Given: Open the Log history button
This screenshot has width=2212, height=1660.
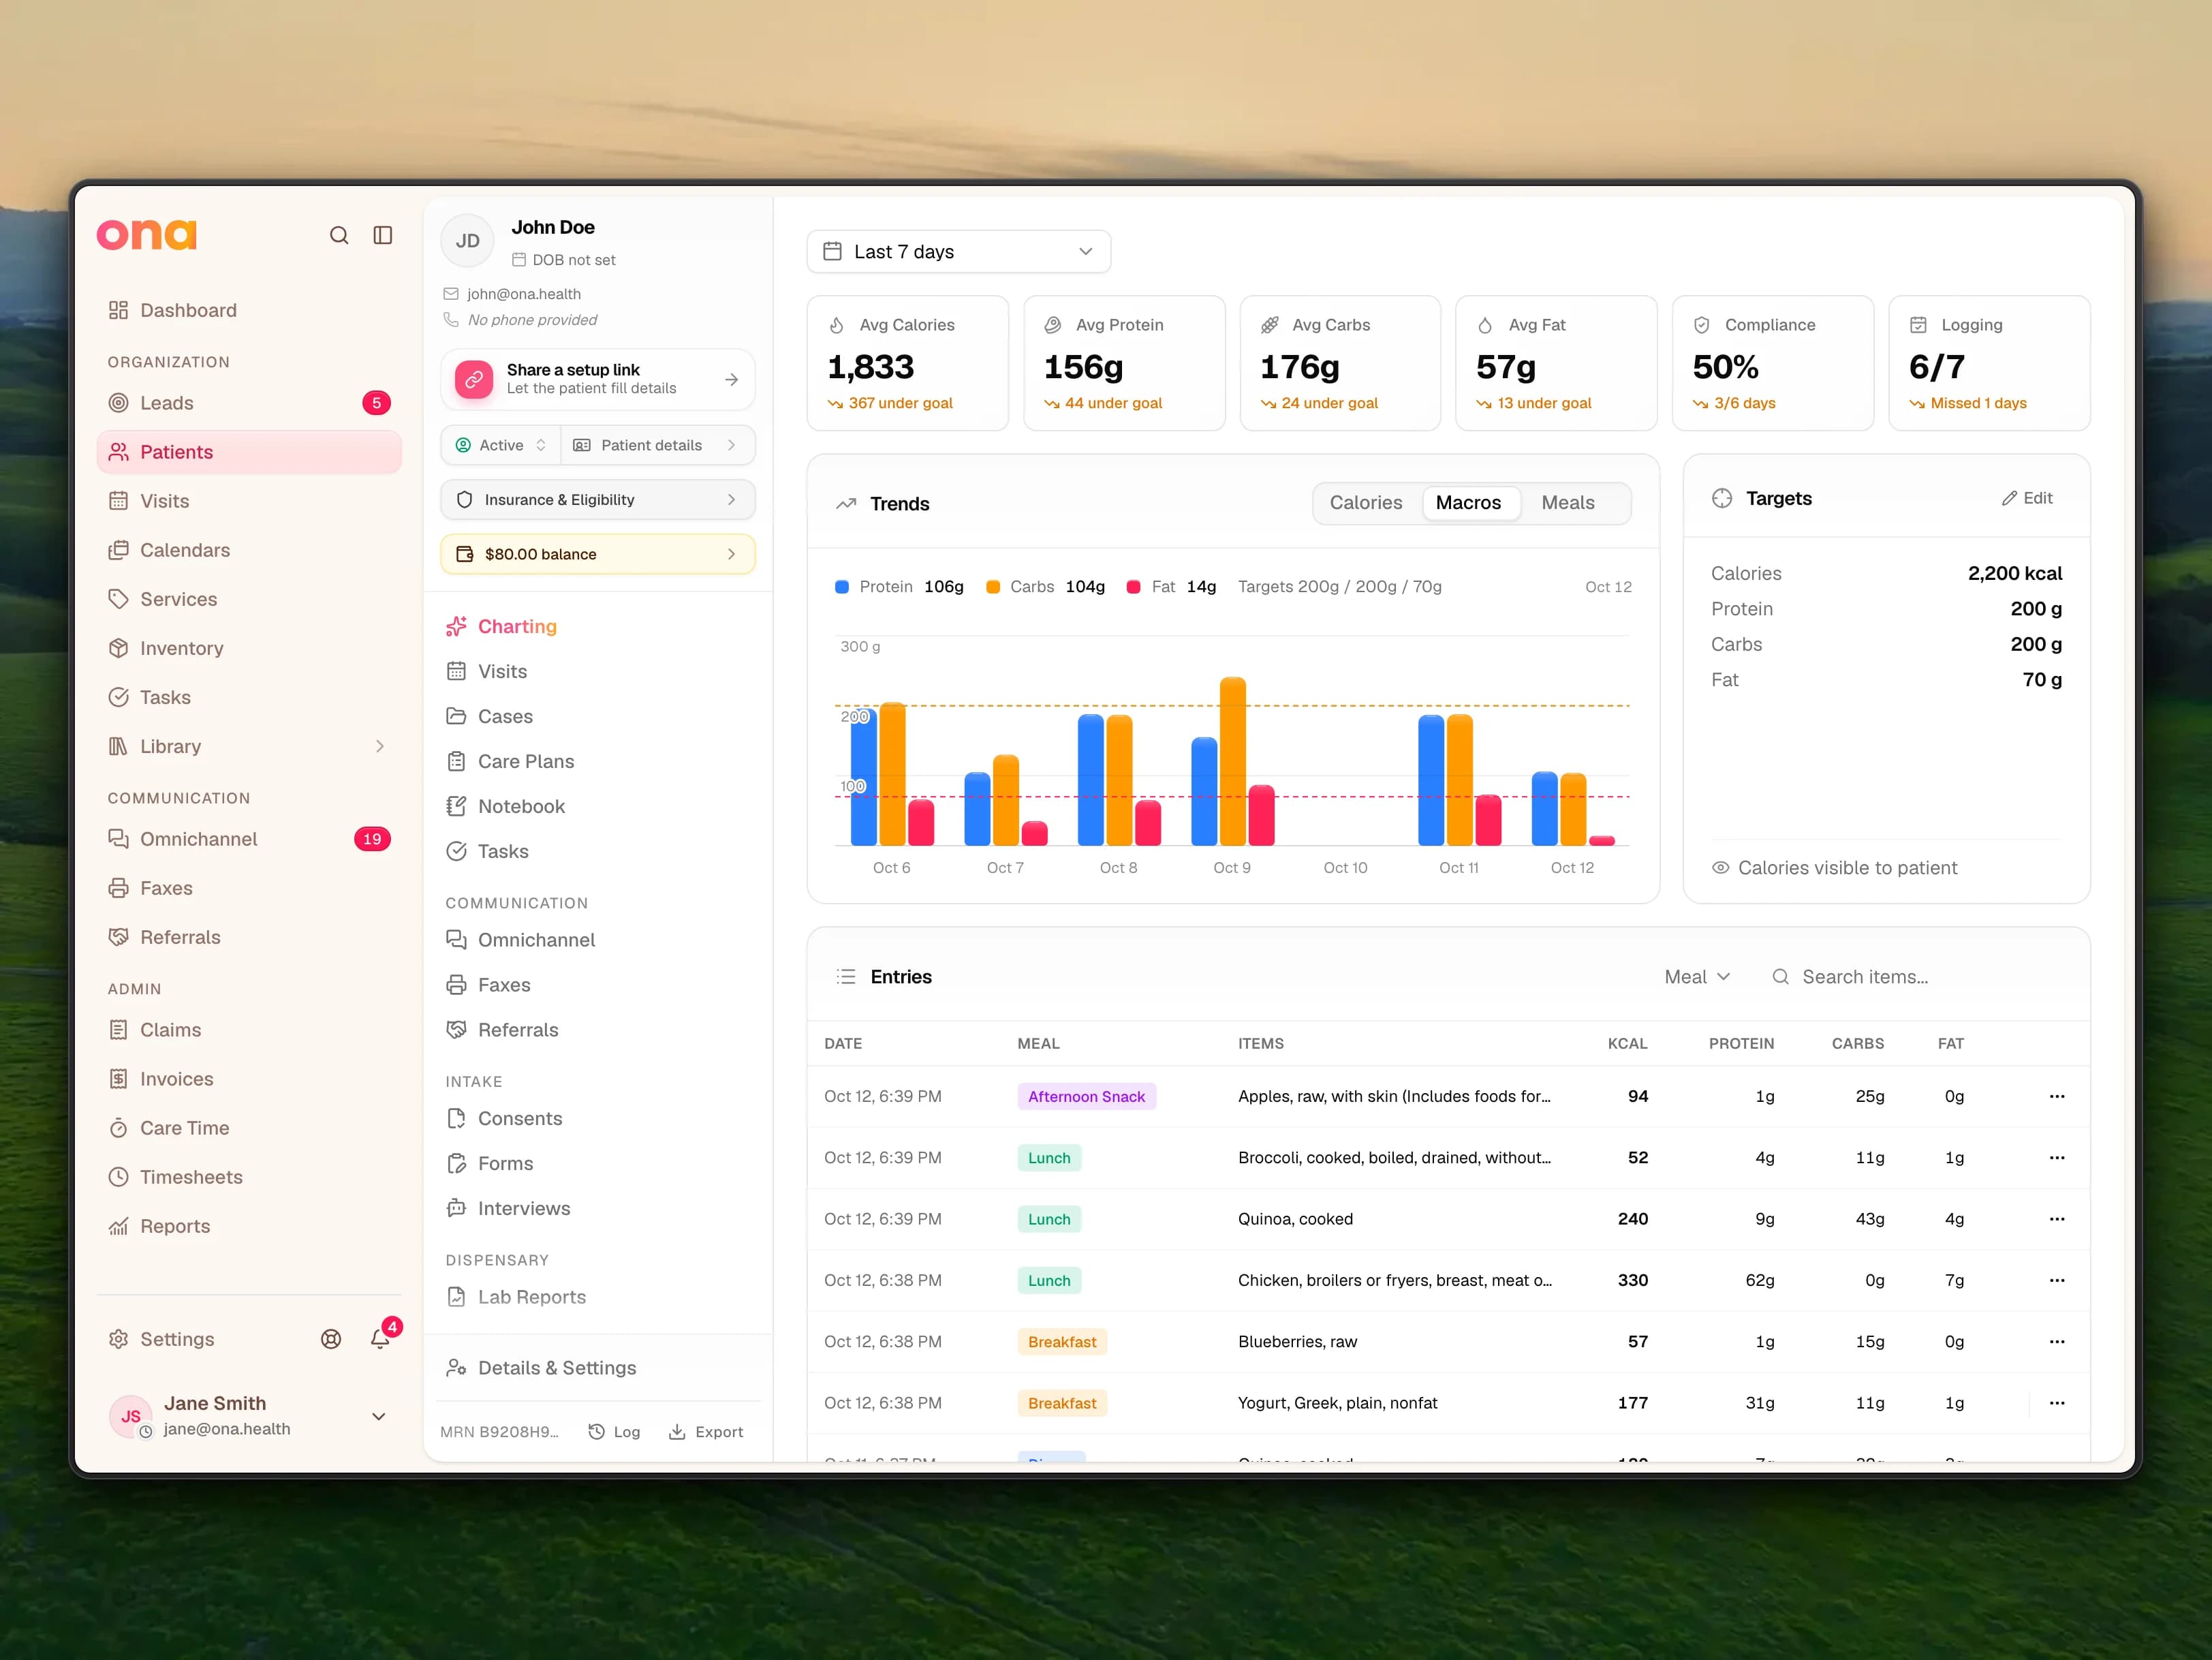Looking at the screenshot, I should pos(614,1432).
